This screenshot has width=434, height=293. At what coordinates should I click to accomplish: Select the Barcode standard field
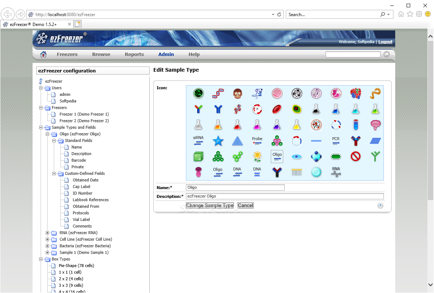click(x=79, y=160)
